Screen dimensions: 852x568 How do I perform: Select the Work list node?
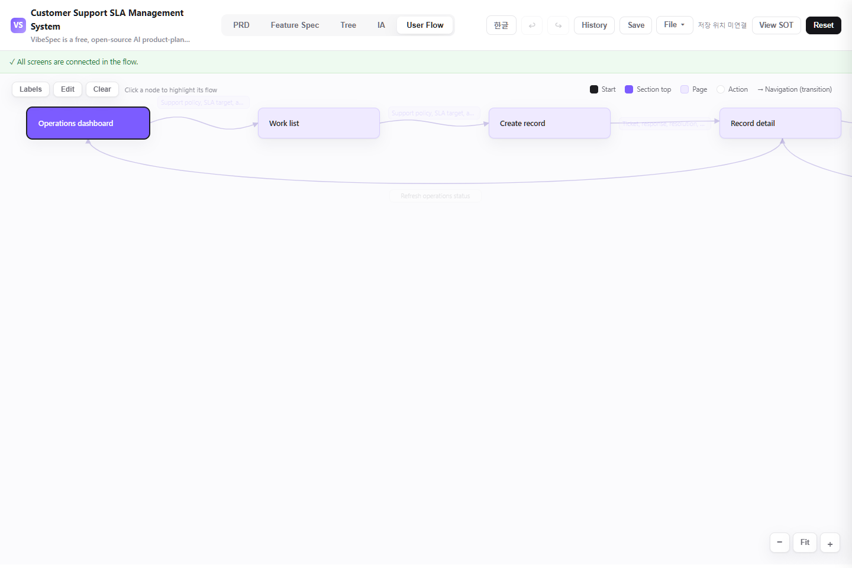(319, 123)
